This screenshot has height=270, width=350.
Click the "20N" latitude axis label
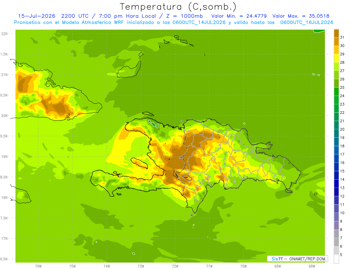click(x=5, y=116)
